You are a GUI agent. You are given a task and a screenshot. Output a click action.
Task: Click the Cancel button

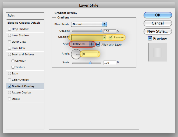tap(158, 23)
